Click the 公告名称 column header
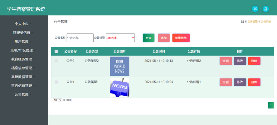Screen dimensions: 277x125 click(70, 51)
